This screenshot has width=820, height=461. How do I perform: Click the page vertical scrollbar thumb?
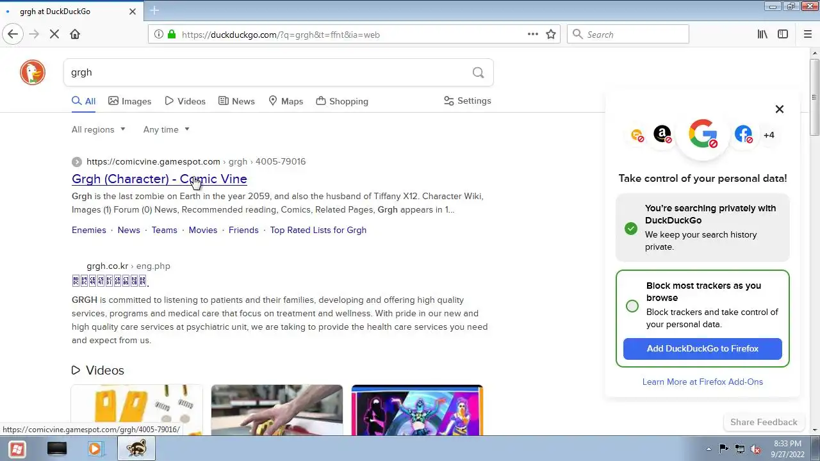(x=814, y=96)
